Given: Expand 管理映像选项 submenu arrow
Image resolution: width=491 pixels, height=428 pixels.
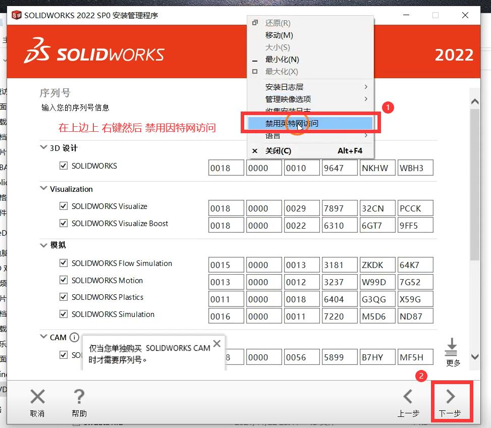Looking at the screenshot, I should [x=366, y=99].
